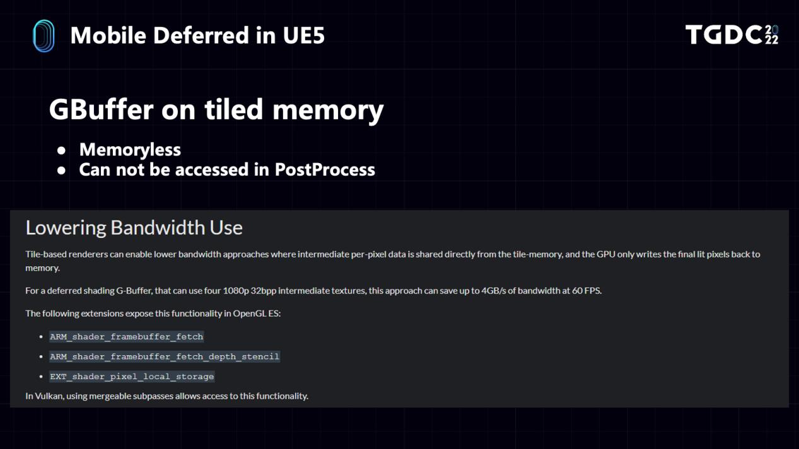Click EXT_shader_pixel_local_storage code label
Image resolution: width=799 pixels, height=449 pixels.
pyautogui.click(x=132, y=377)
